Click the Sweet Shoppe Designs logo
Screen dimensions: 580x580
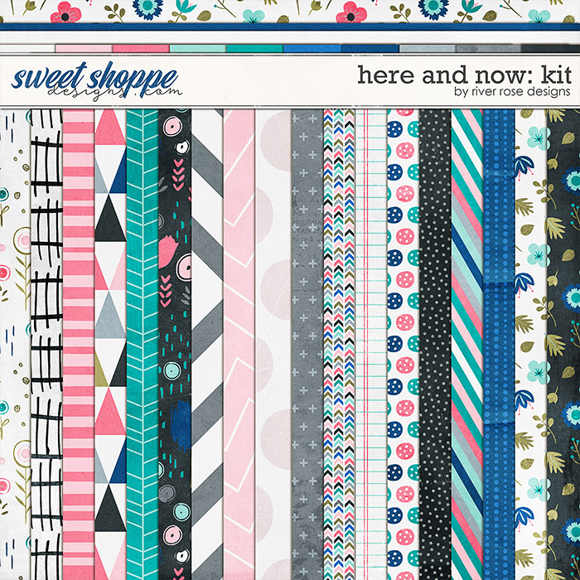(96, 81)
